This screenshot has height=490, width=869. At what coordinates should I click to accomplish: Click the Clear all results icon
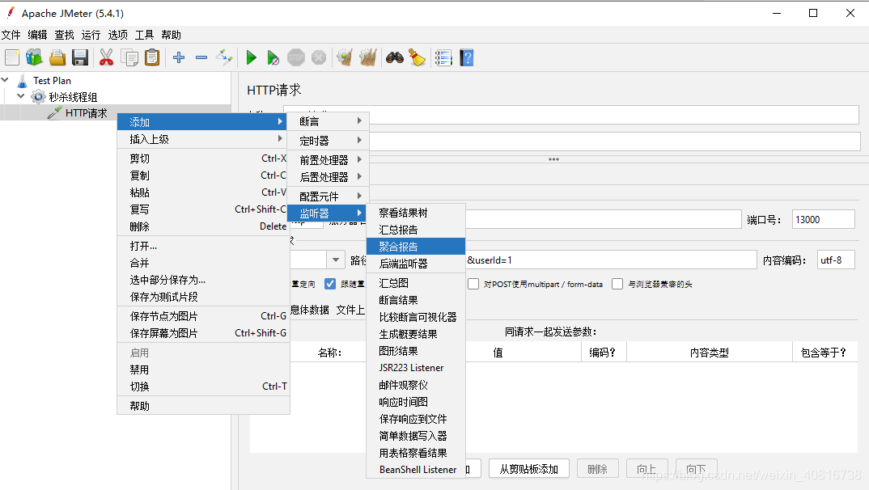click(368, 57)
